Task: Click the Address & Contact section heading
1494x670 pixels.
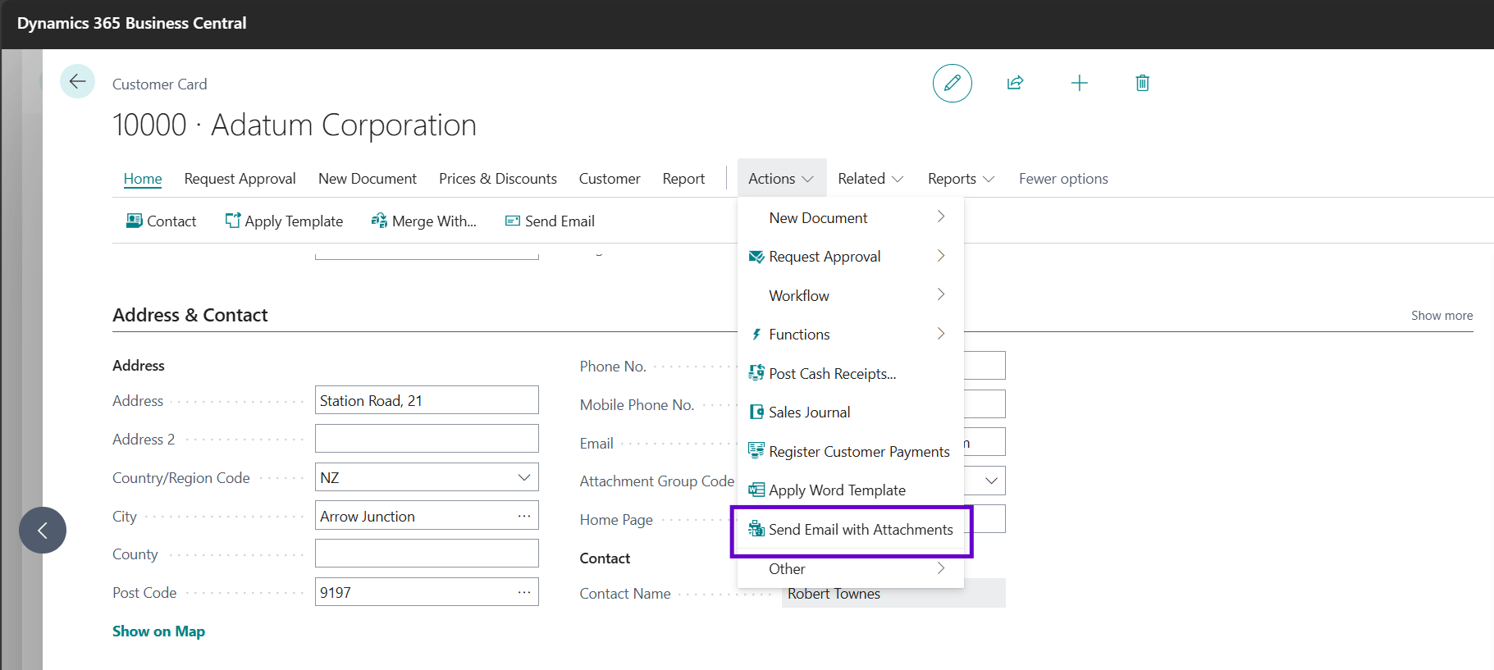Action: pyautogui.click(x=190, y=315)
